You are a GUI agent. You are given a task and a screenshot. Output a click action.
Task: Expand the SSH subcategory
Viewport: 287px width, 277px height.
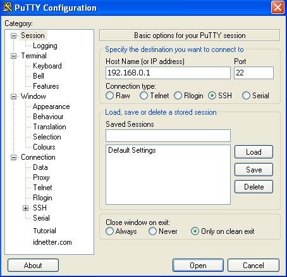25,208
